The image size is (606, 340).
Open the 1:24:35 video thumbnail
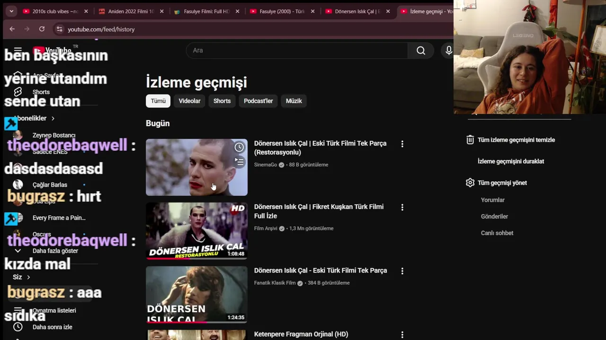pos(196,295)
